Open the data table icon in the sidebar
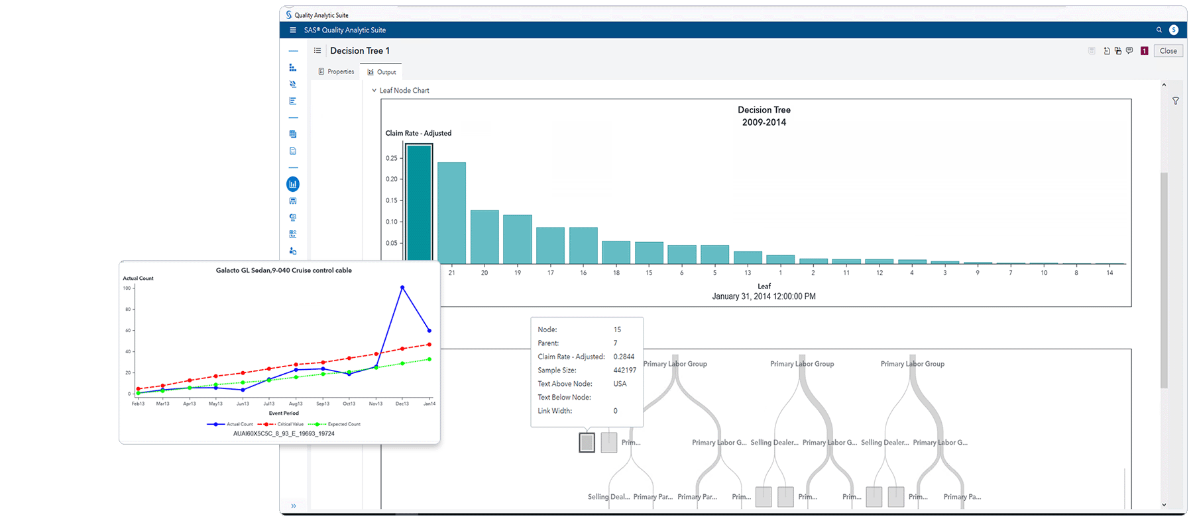 coord(293,134)
